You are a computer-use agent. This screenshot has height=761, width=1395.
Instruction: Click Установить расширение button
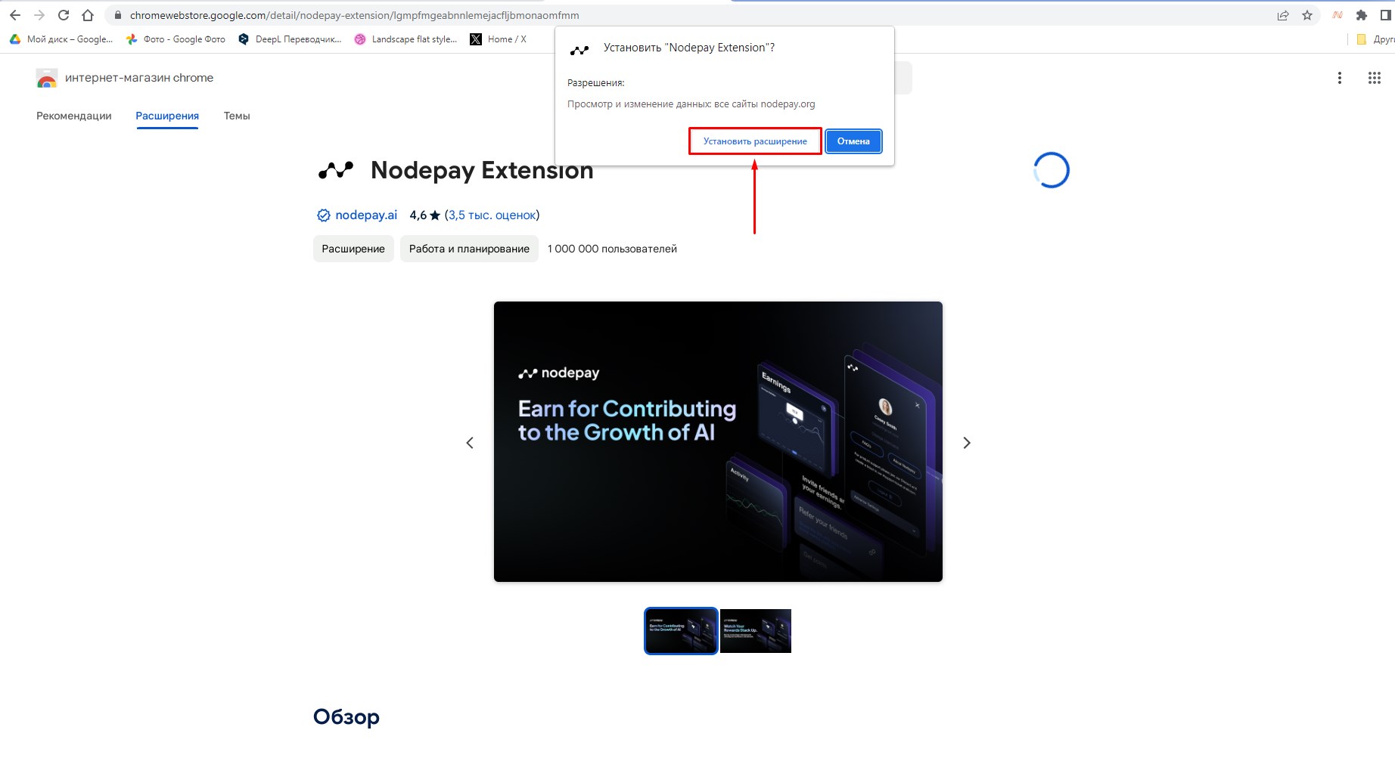coord(755,141)
